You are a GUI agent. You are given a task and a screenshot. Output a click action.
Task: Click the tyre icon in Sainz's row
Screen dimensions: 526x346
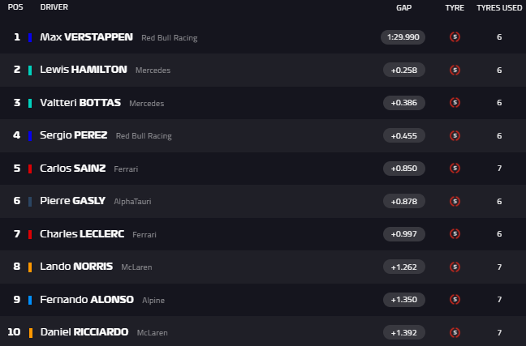tap(455, 169)
